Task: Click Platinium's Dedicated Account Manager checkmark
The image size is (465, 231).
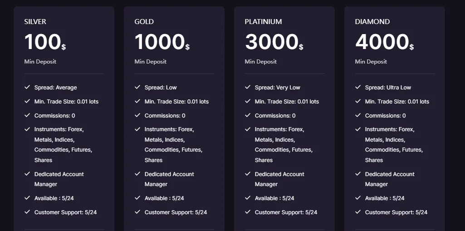Action: click(x=248, y=174)
